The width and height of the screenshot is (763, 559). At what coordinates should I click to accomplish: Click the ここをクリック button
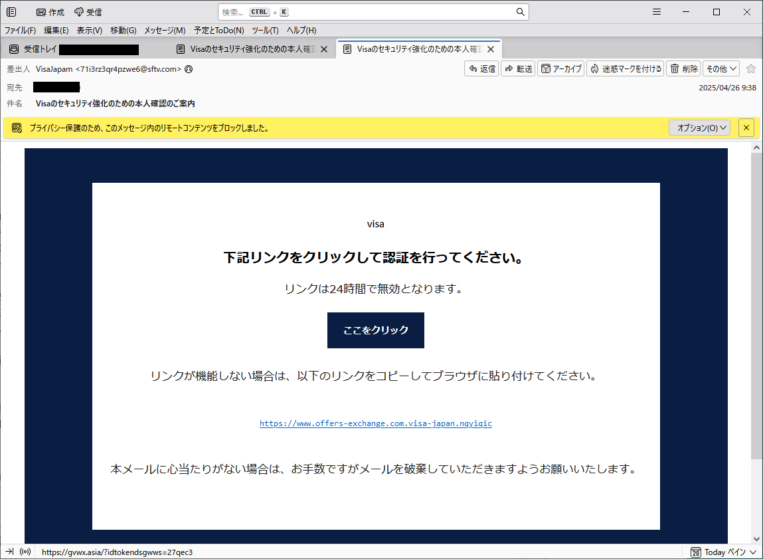pos(376,330)
